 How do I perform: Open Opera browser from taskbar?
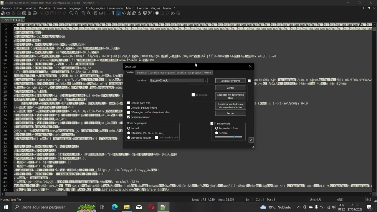[151, 207]
